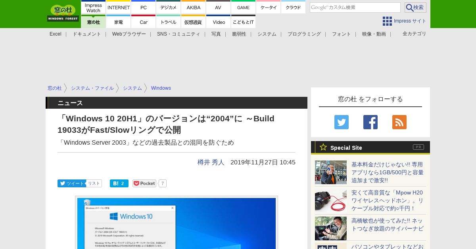Open the Car Watch tab
Viewport: 476px width, 249px height.
[144, 22]
